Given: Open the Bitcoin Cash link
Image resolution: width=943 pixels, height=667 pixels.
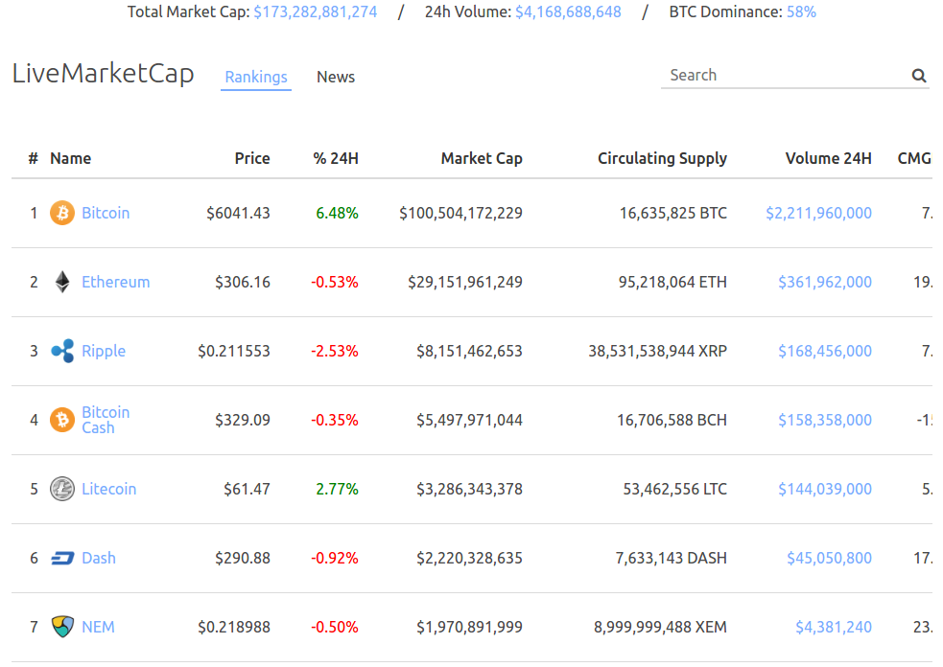Looking at the screenshot, I should tap(106, 420).
